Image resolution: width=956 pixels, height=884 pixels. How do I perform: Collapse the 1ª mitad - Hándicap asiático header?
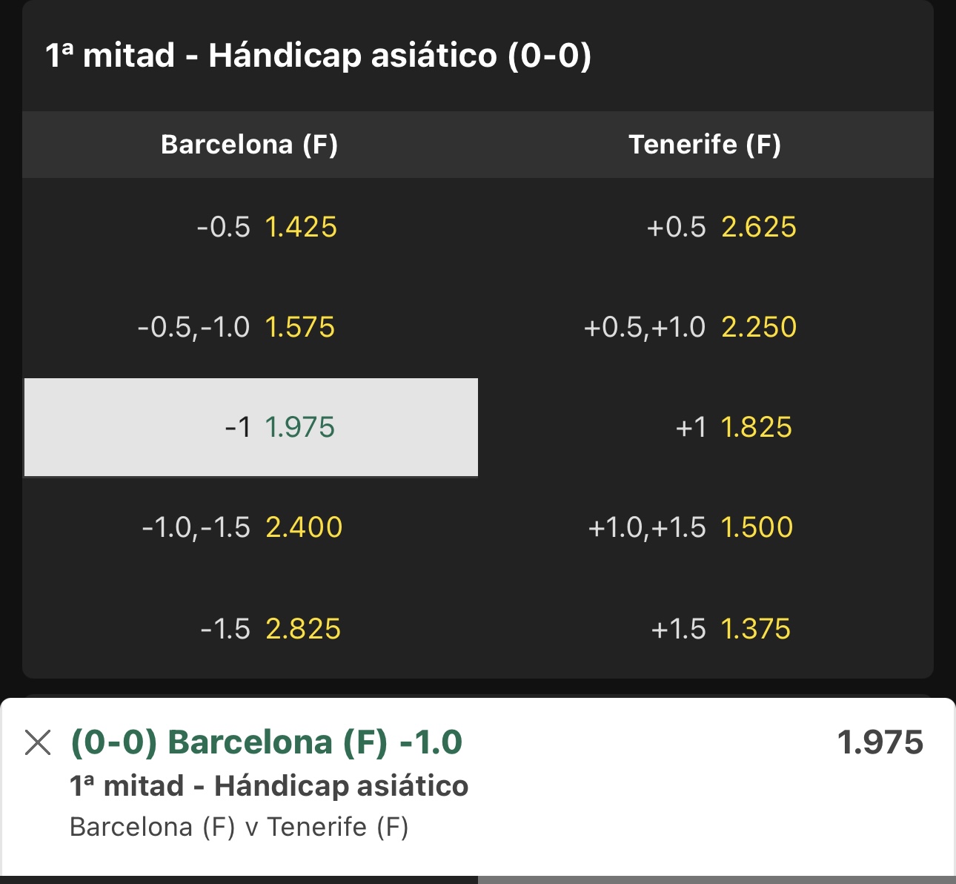pos(477,56)
